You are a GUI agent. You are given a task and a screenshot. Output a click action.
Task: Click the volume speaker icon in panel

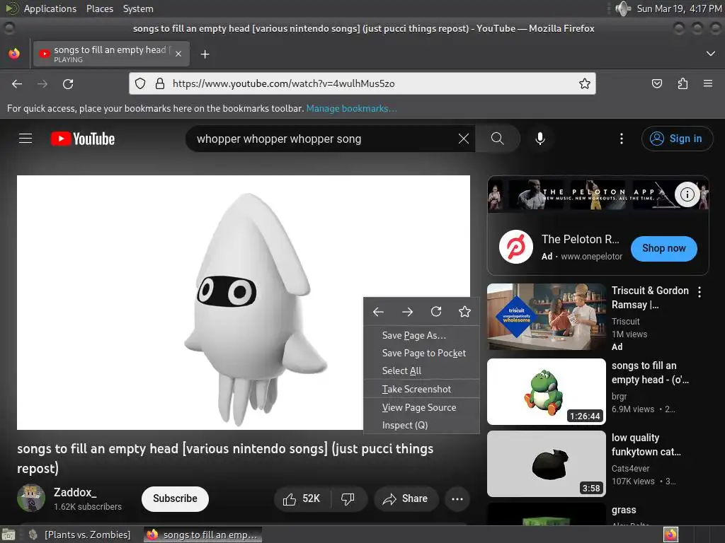(x=622, y=8)
